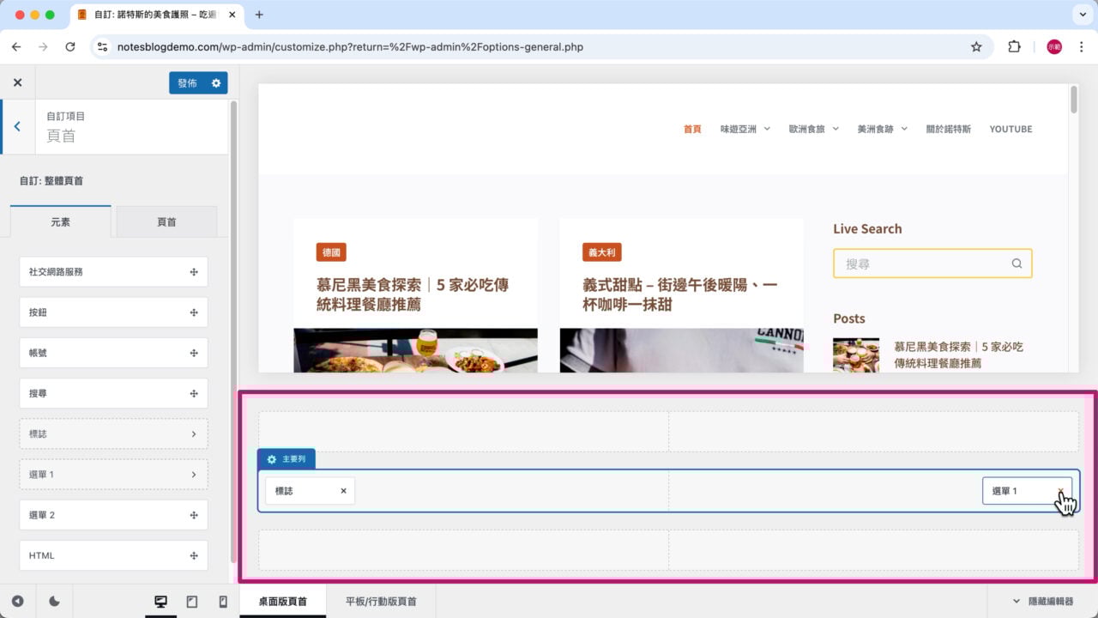Expand the 標誌 element settings
Image resolution: width=1098 pixels, height=618 pixels.
[194, 434]
